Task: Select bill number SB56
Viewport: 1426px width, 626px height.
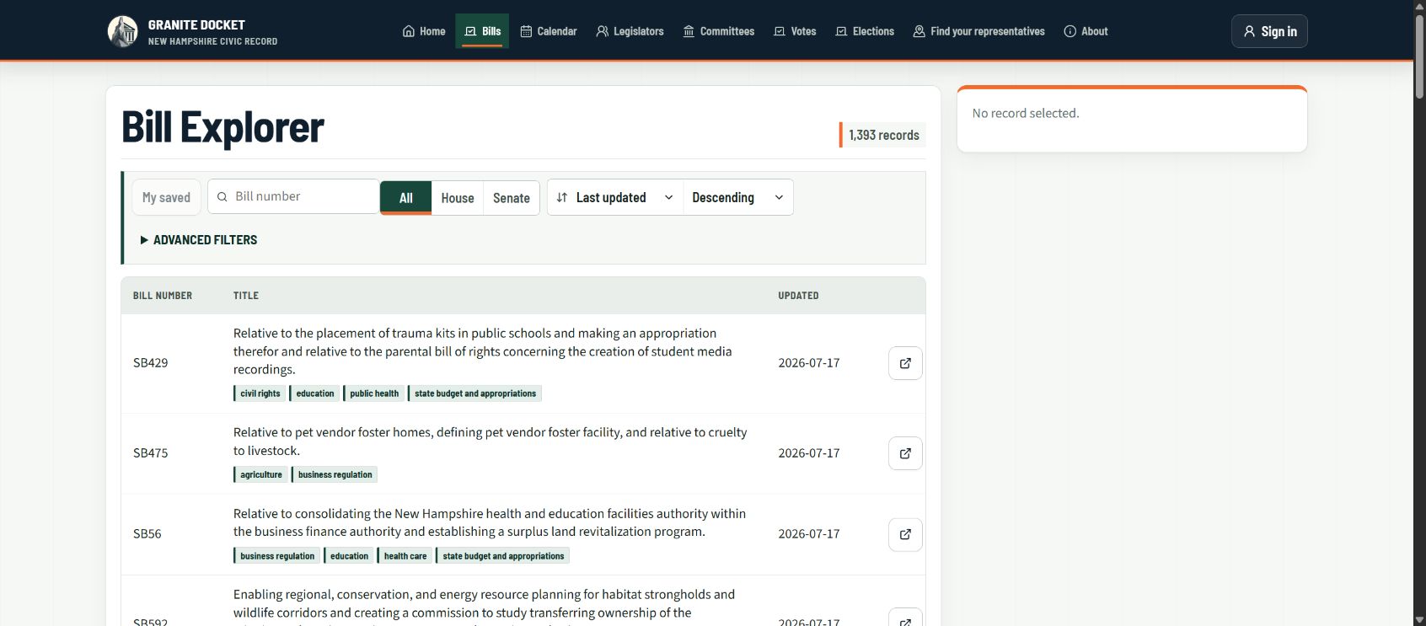Action: click(x=147, y=534)
